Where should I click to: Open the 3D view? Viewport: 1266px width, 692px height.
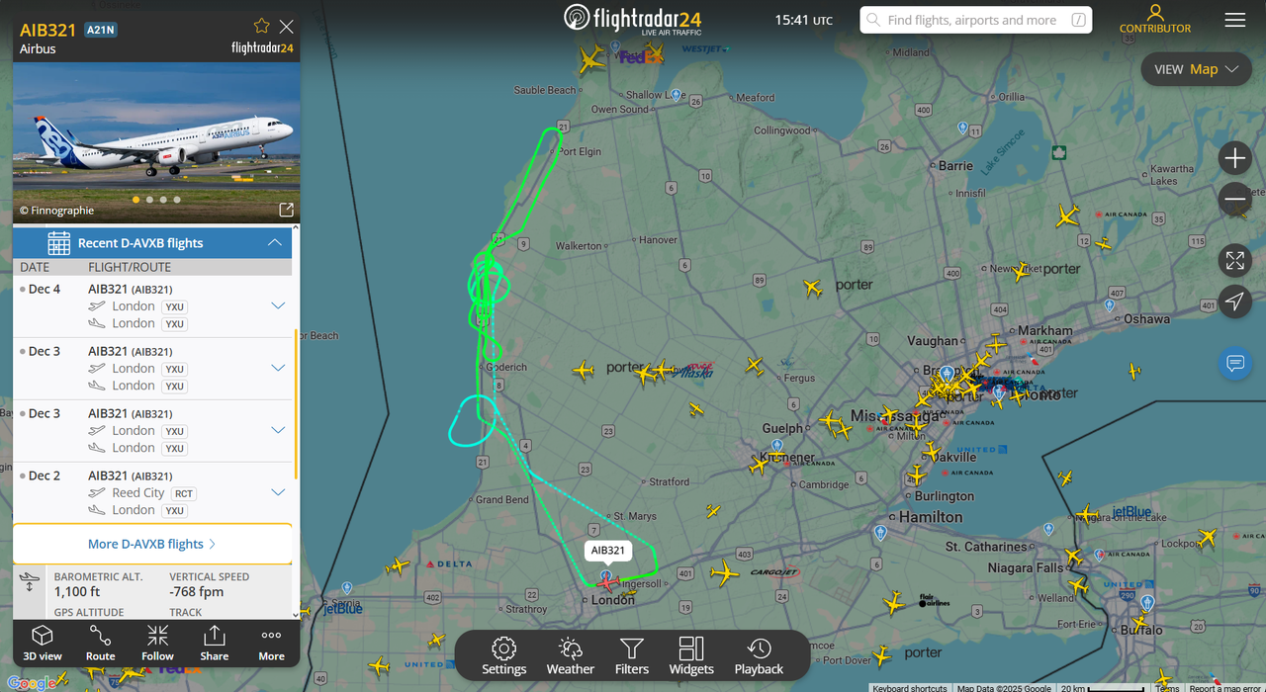42,643
